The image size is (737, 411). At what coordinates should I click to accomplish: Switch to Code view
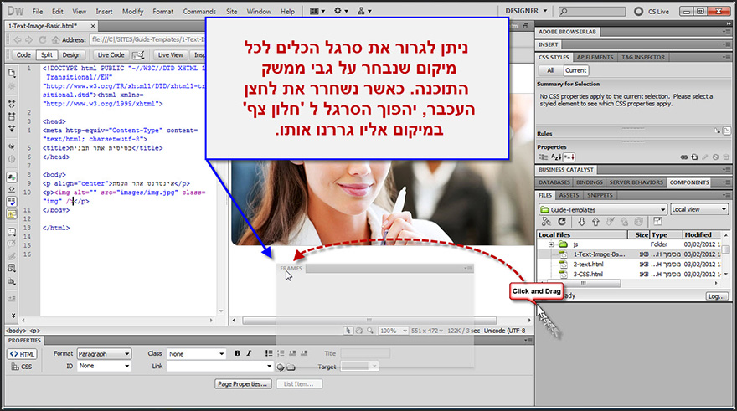click(x=23, y=55)
